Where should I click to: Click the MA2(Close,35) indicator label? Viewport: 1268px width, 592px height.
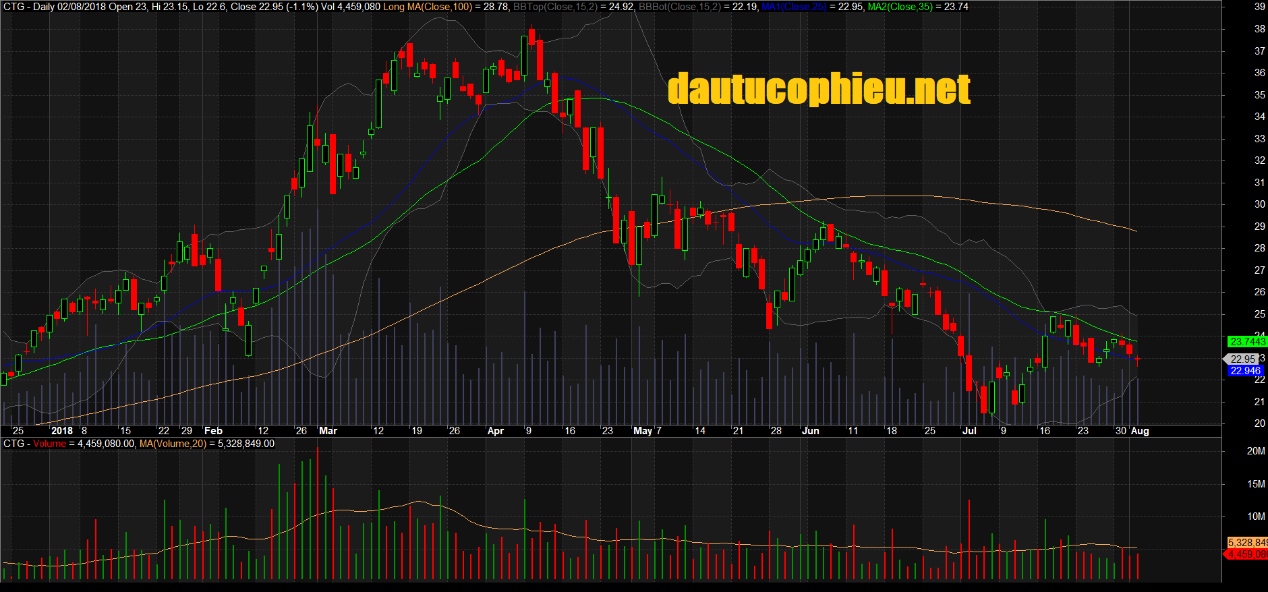click(x=900, y=7)
